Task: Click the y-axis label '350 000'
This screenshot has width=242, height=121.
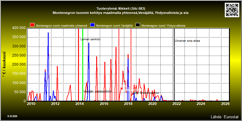Action: (19, 37)
